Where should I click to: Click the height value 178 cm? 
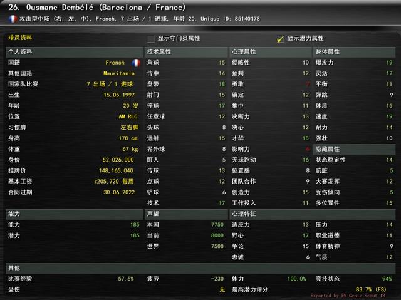coord(128,138)
